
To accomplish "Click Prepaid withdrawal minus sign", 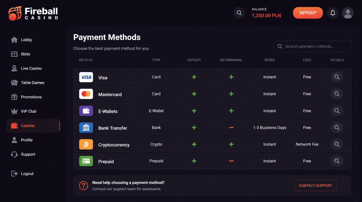I will click(231, 161).
